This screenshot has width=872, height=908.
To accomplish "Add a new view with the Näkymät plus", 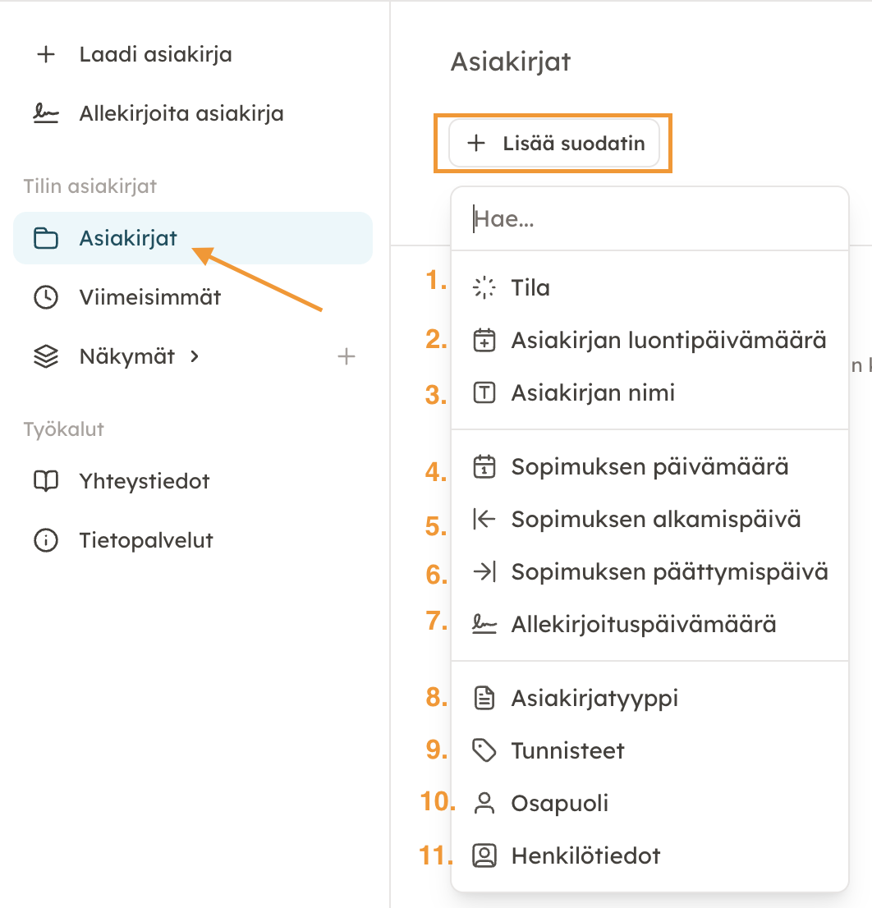I will [347, 356].
